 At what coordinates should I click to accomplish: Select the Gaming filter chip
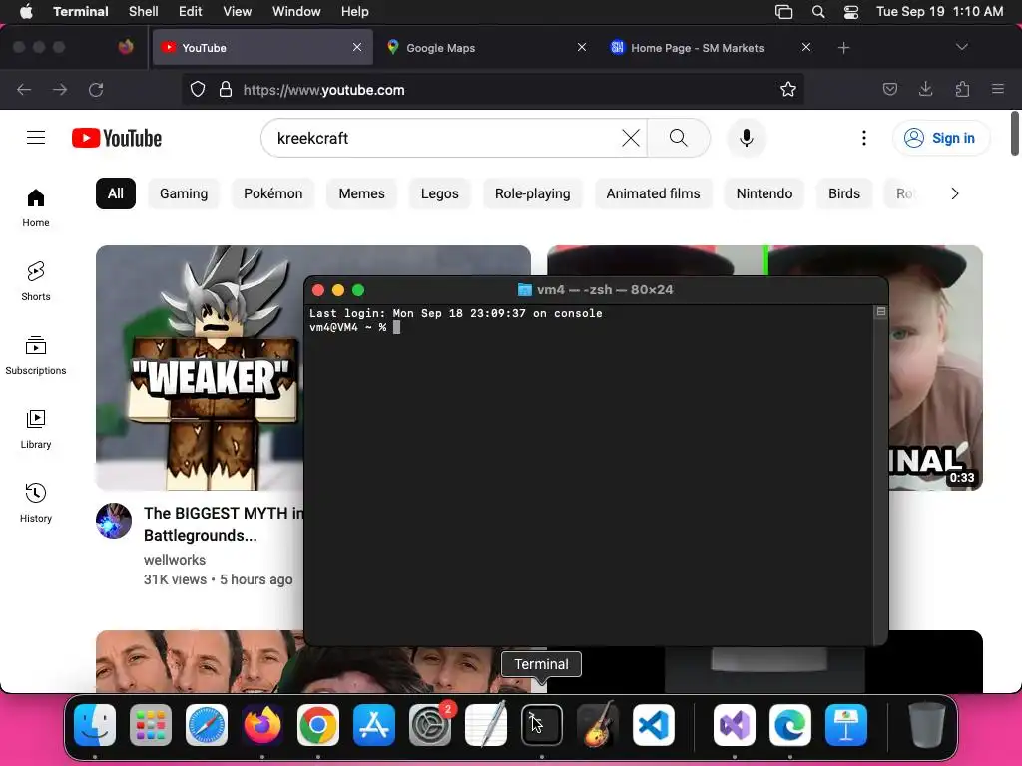coord(184,193)
